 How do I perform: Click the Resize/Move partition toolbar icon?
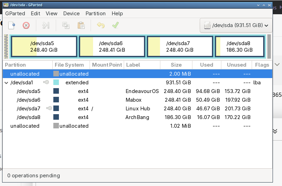(46, 25)
